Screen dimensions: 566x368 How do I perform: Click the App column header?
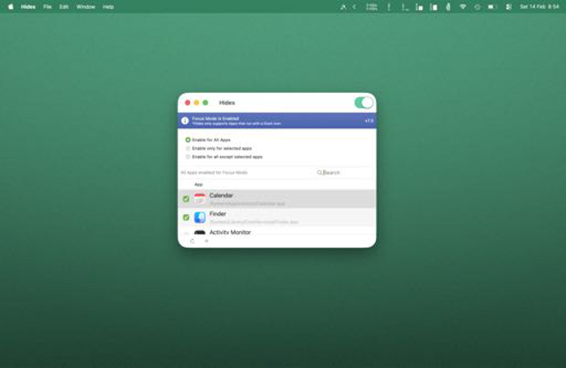(x=198, y=185)
